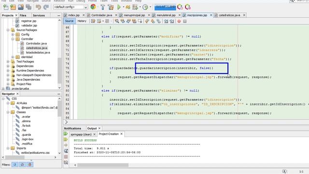The height and width of the screenshot is (174, 309).
Task: Click Find Next Occurrence in the editor toolbar
Action: pyautogui.click(x=128, y=21)
